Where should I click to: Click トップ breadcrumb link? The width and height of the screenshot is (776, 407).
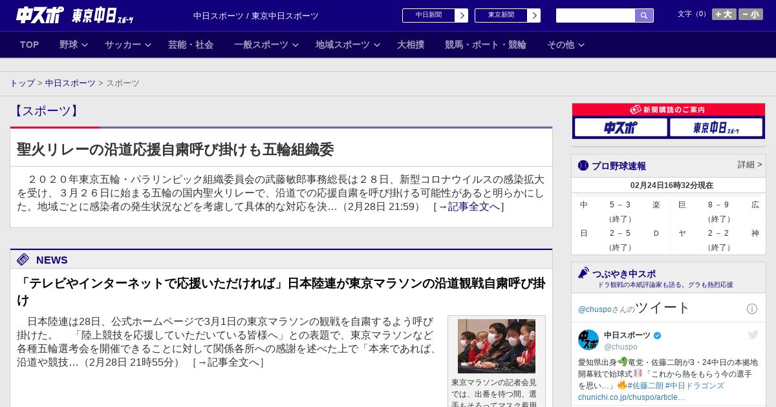(22, 83)
